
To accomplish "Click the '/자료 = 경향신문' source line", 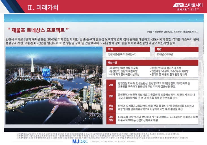I will [173, 32].
